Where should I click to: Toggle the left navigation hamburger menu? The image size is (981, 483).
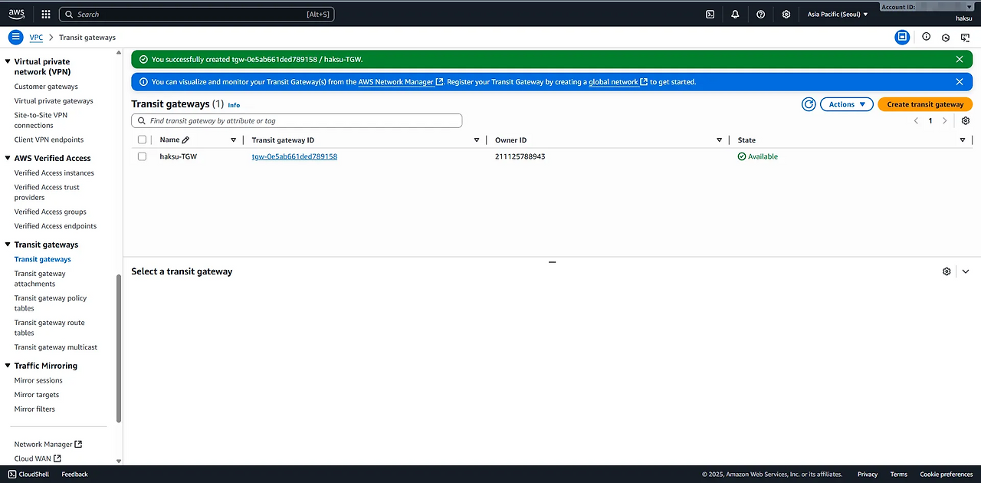pyautogui.click(x=15, y=37)
